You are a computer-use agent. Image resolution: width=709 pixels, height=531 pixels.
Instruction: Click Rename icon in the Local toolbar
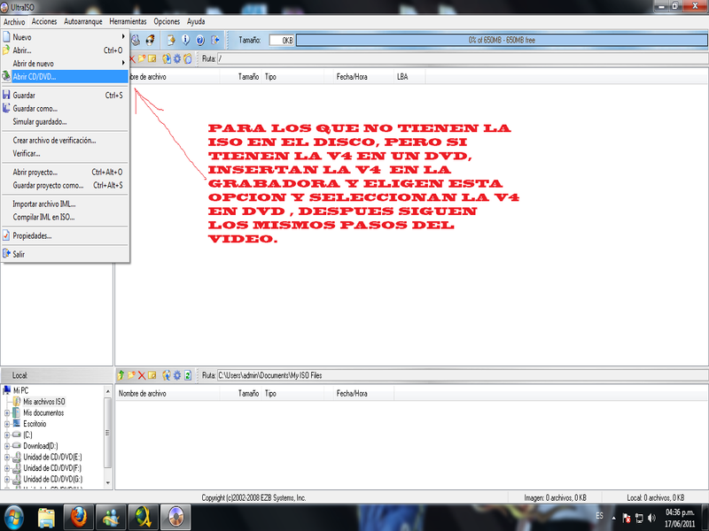(152, 375)
